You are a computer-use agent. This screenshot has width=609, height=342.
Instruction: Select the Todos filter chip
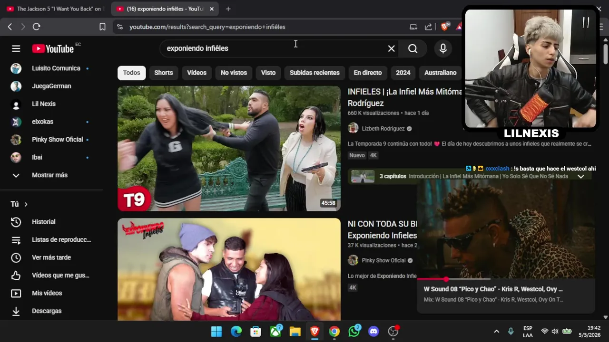tap(132, 73)
